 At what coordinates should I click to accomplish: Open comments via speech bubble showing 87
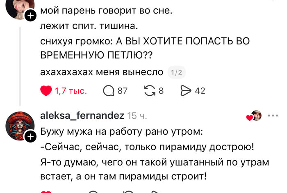click(109, 91)
